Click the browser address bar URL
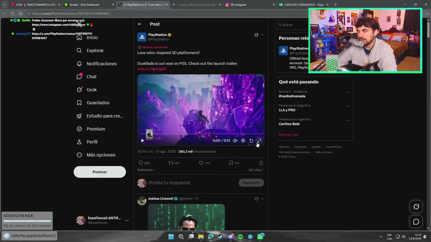 (x=71, y=13)
